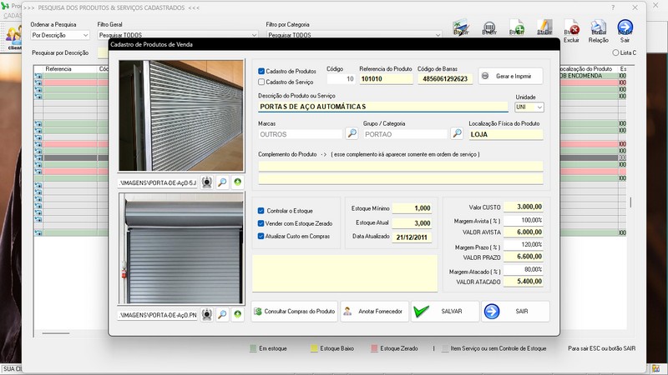Click the palm-tree picture icon in the search window toolbar
This screenshot has width=668, height=375.
[462, 27]
